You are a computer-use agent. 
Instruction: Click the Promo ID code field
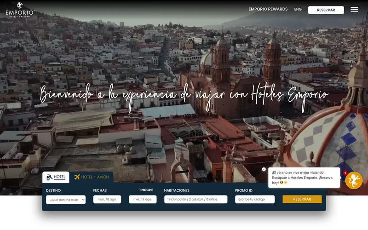tap(255, 199)
